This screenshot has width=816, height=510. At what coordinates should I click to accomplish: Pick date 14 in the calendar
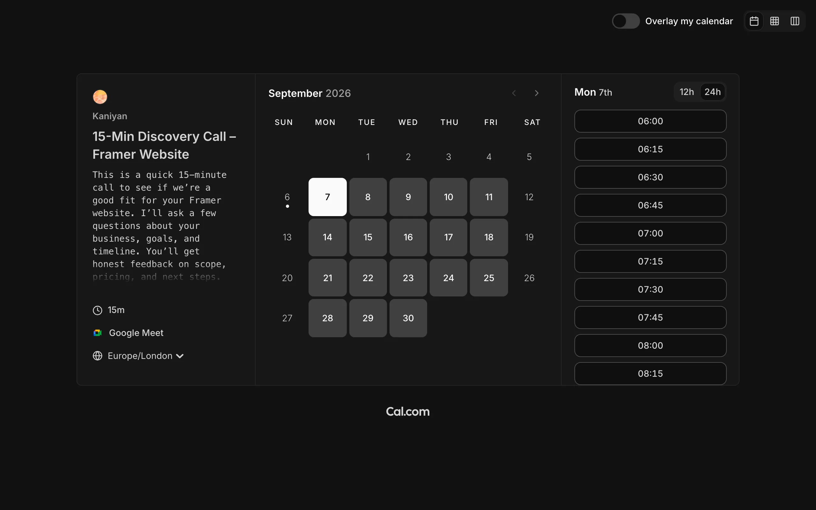click(327, 237)
